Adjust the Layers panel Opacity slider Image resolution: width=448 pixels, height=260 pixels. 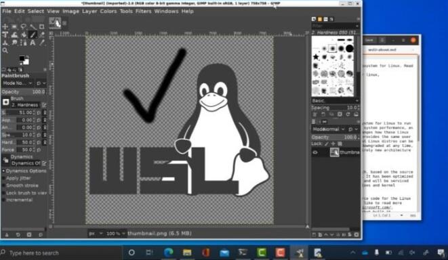(x=335, y=137)
